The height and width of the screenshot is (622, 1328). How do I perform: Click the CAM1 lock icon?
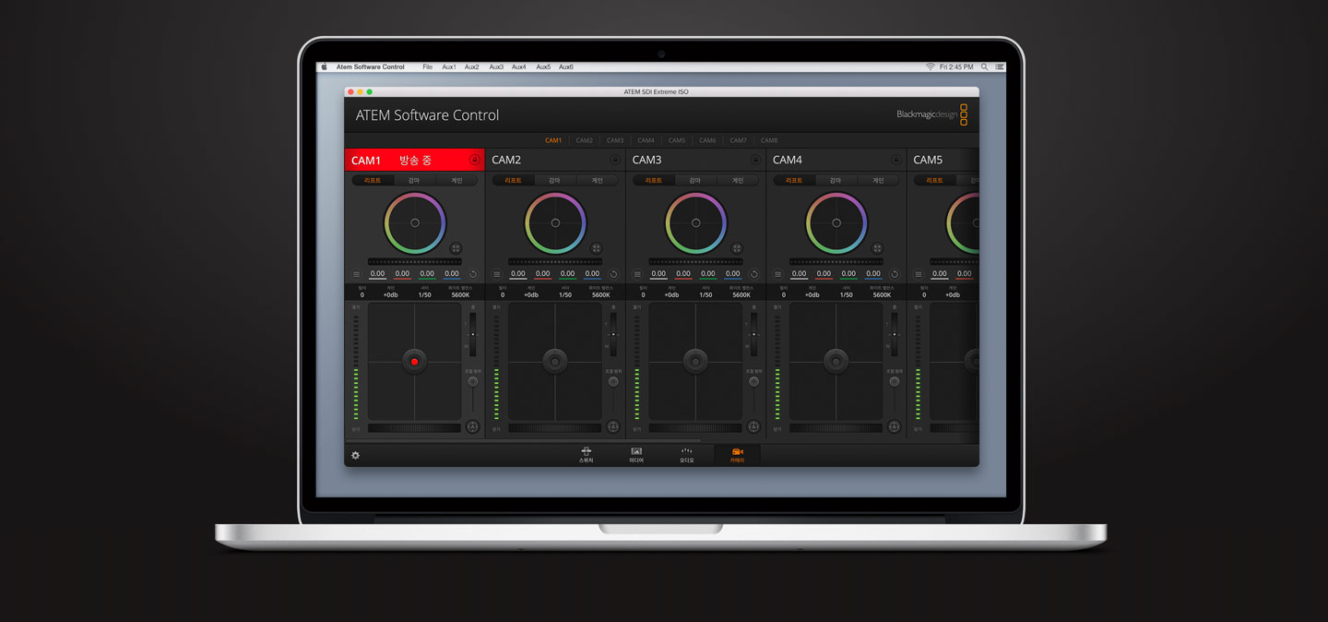click(474, 160)
